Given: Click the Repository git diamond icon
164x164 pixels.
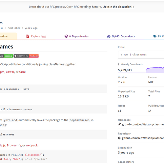Looking at the screenshot, I should point(119,138).
